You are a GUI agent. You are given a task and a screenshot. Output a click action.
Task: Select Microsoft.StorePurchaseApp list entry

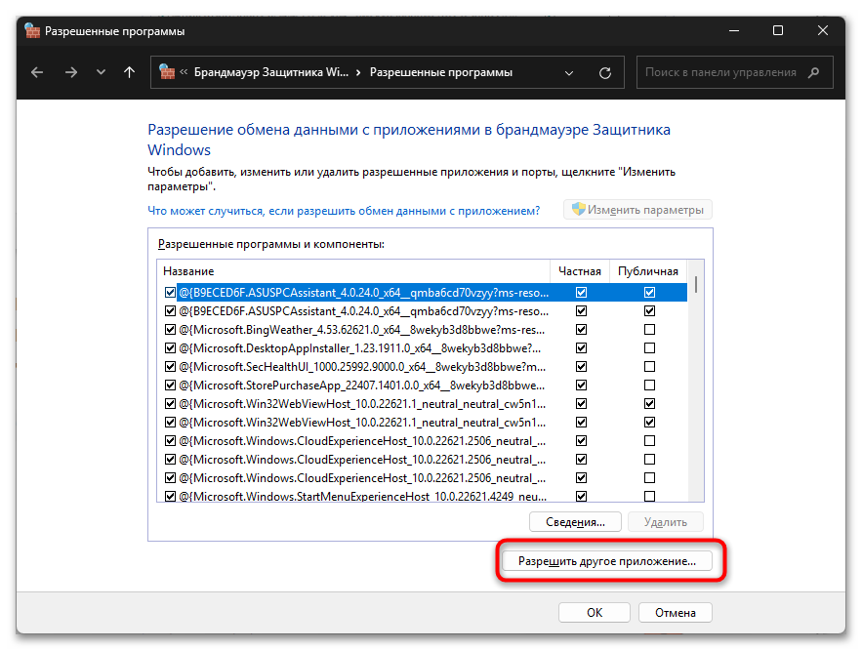point(362,386)
